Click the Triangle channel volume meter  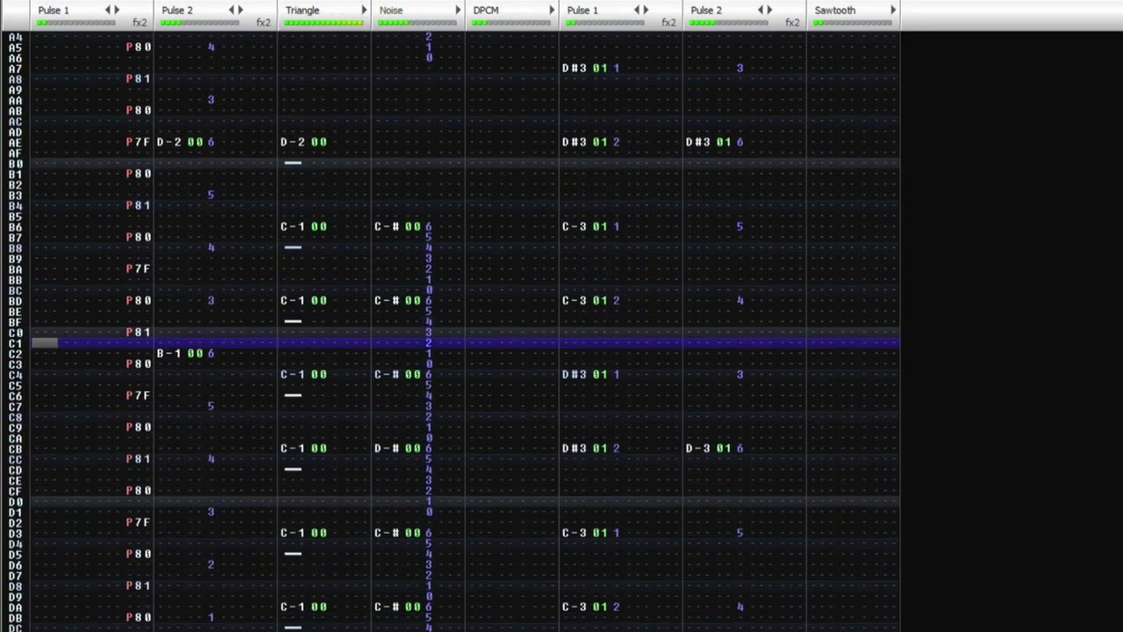pos(324,22)
